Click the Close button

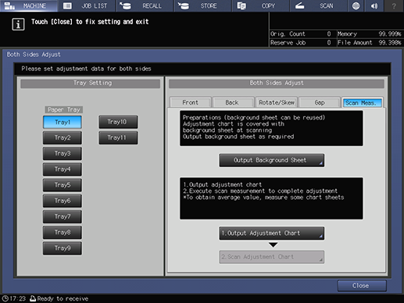(362, 286)
